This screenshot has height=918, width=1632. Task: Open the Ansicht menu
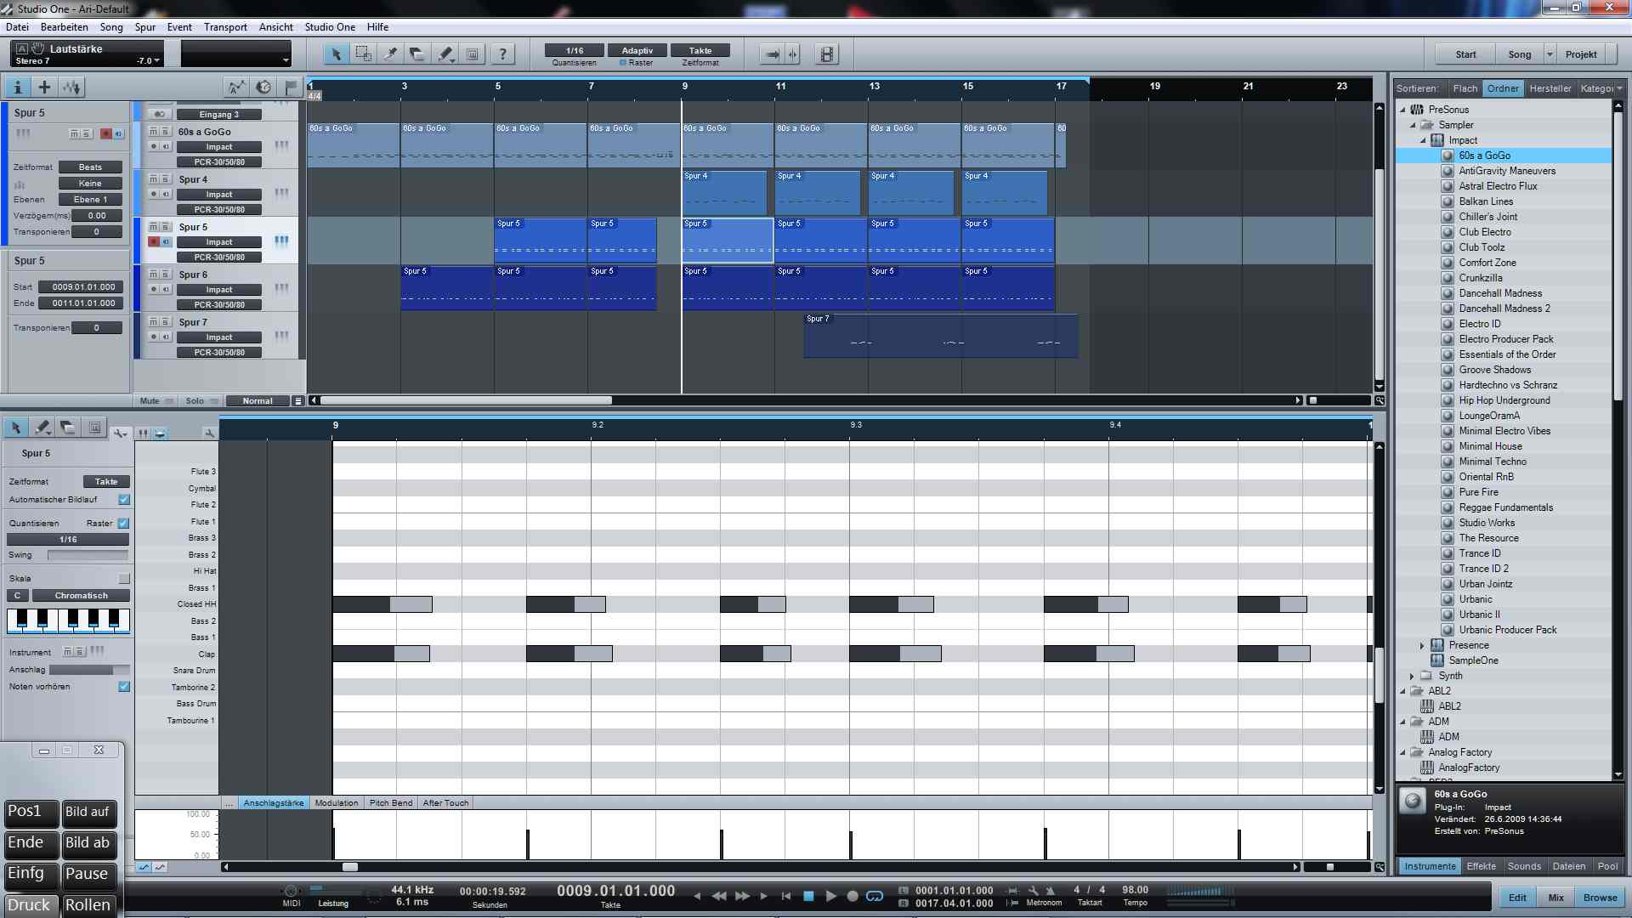[276, 27]
